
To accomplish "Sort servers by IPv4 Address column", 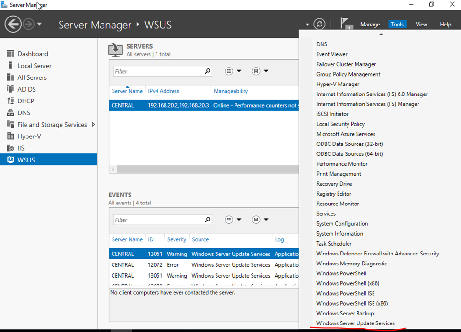I will [164, 91].
